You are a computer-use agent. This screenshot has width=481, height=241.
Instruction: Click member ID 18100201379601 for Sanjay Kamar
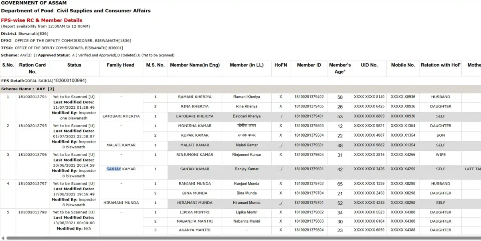coord(309,169)
